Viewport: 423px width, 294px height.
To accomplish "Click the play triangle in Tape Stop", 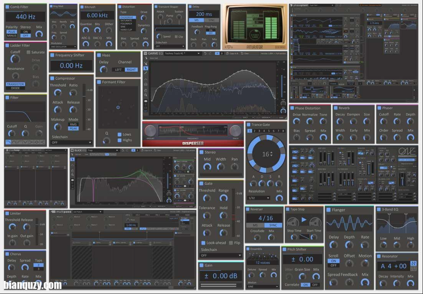I will 304,220.
